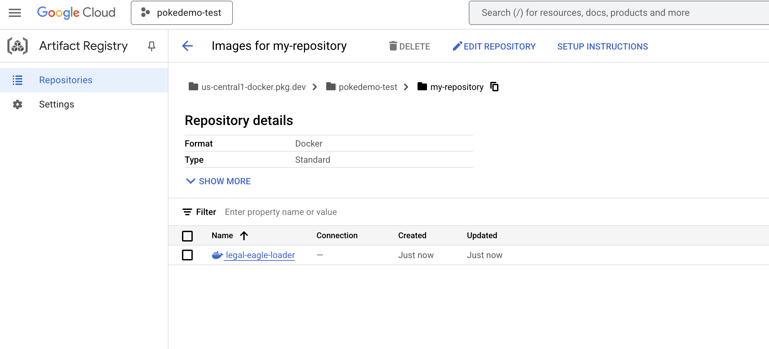Open the Repositories sidebar item

click(66, 80)
